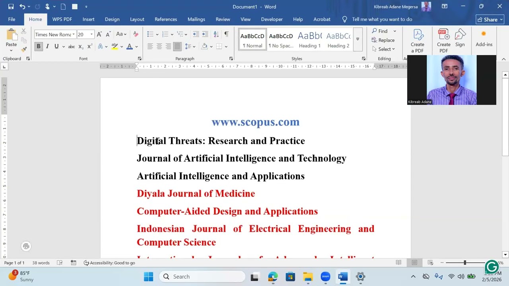Open Zoom app from Windows taskbar

325,276
